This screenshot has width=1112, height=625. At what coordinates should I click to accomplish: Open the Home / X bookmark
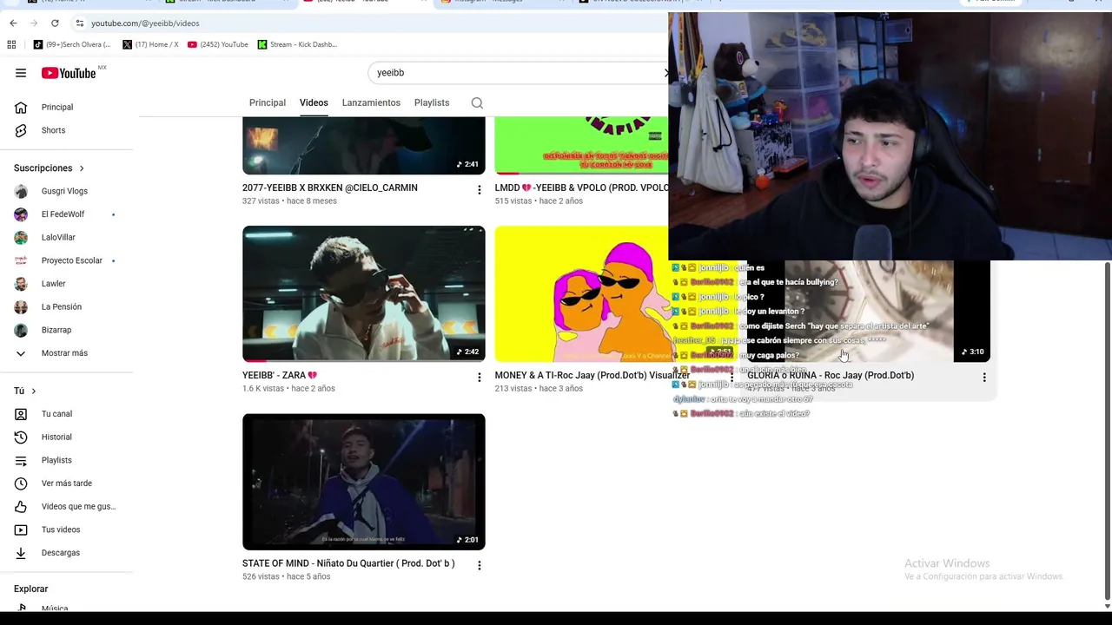[150, 44]
